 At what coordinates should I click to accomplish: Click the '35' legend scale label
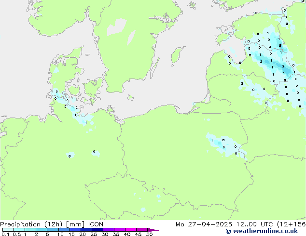pyautogui.click(x=116, y=234)
